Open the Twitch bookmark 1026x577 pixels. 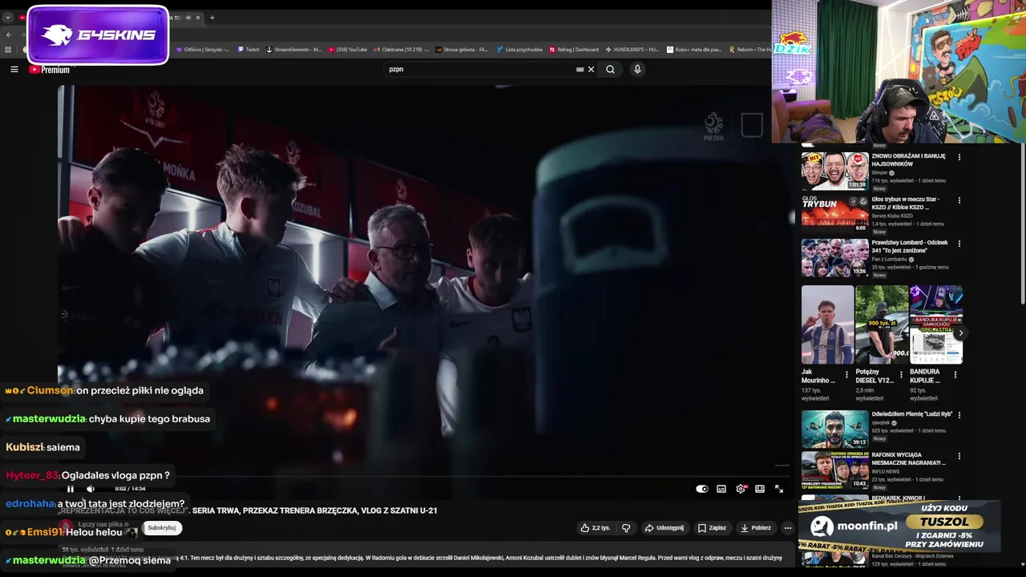click(248, 50)
